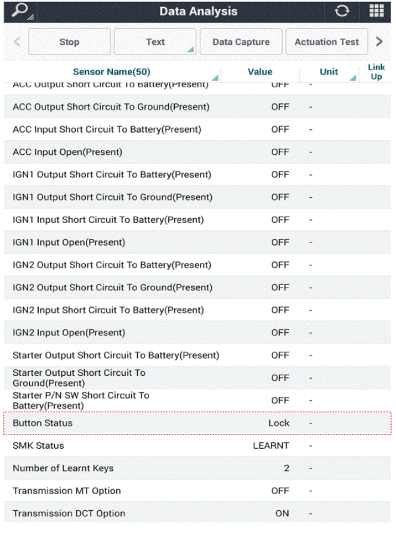Go to next toolbar page arrow
The image size is (396, 533).
coord(379,42)
